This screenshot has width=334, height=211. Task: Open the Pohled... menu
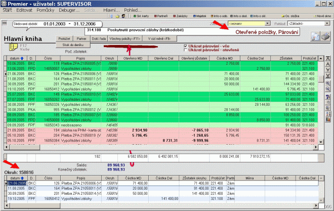[133, 10]
